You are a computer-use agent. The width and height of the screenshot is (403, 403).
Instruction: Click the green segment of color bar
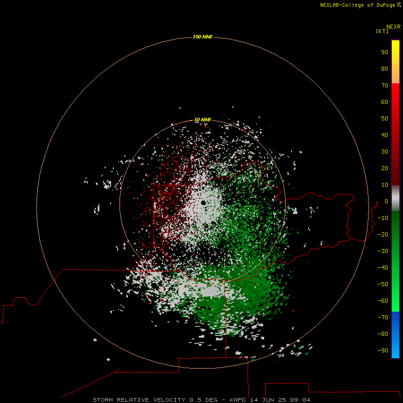pos(395,261)
